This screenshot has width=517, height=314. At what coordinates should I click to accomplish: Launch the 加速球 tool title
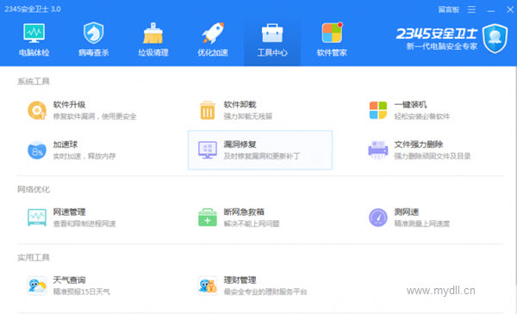click(x=65, y=145)
